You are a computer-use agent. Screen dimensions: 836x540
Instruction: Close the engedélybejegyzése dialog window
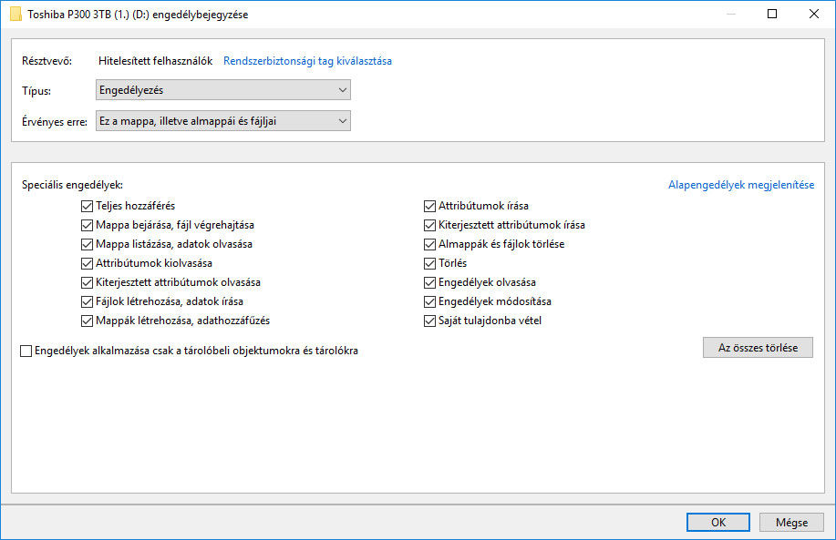(813, 14)
